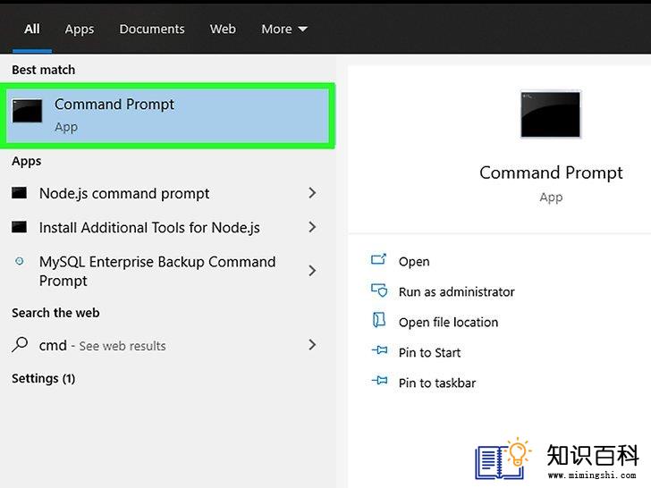The height and width of the screenshot is (488, 651).
Task: Choose Pin to taskbar
Action: pyautogui.click(x=436, y=383)
